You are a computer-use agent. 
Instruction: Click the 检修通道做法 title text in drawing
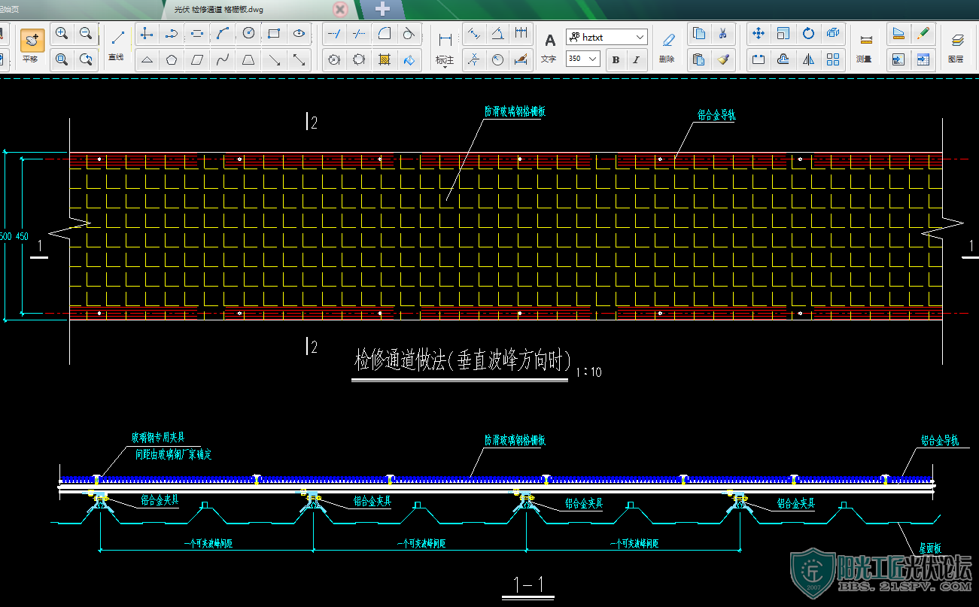(x=461, y=362)
